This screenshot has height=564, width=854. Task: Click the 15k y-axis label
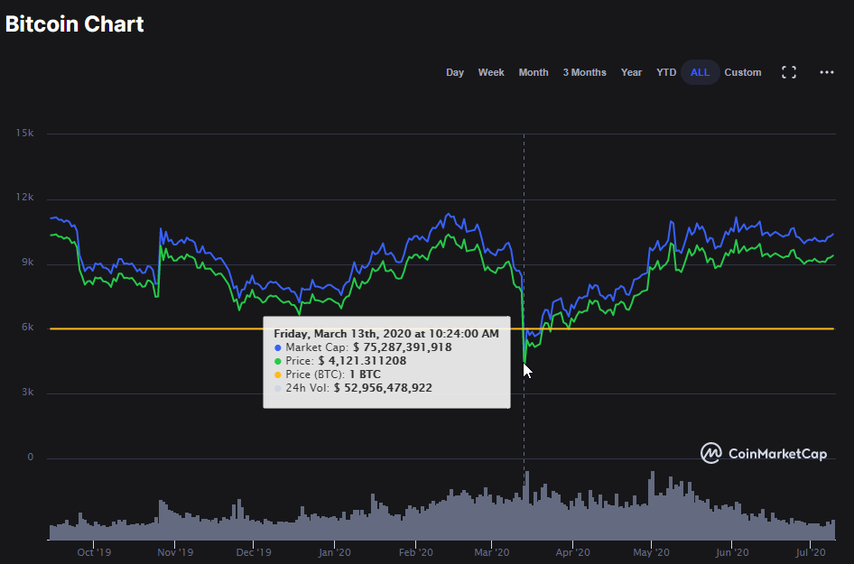click(x=24, y=133)
